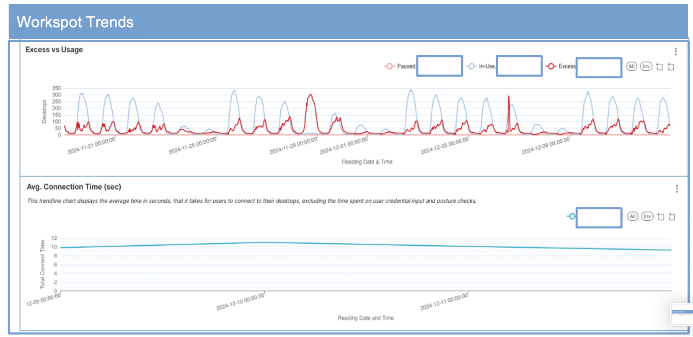Click the teal connection time line's highest point
The height and width of the screenshot is (337, 693).
[x=264, y=242]
